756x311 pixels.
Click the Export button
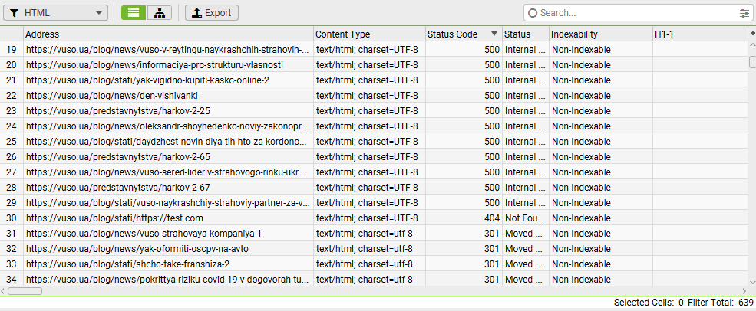coord(212,13)
